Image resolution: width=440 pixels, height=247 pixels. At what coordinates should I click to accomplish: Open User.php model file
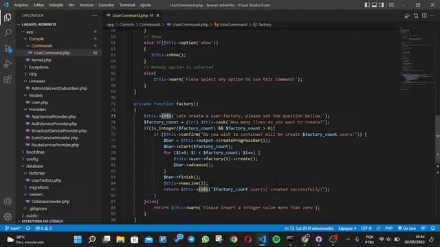coord(59,102)
